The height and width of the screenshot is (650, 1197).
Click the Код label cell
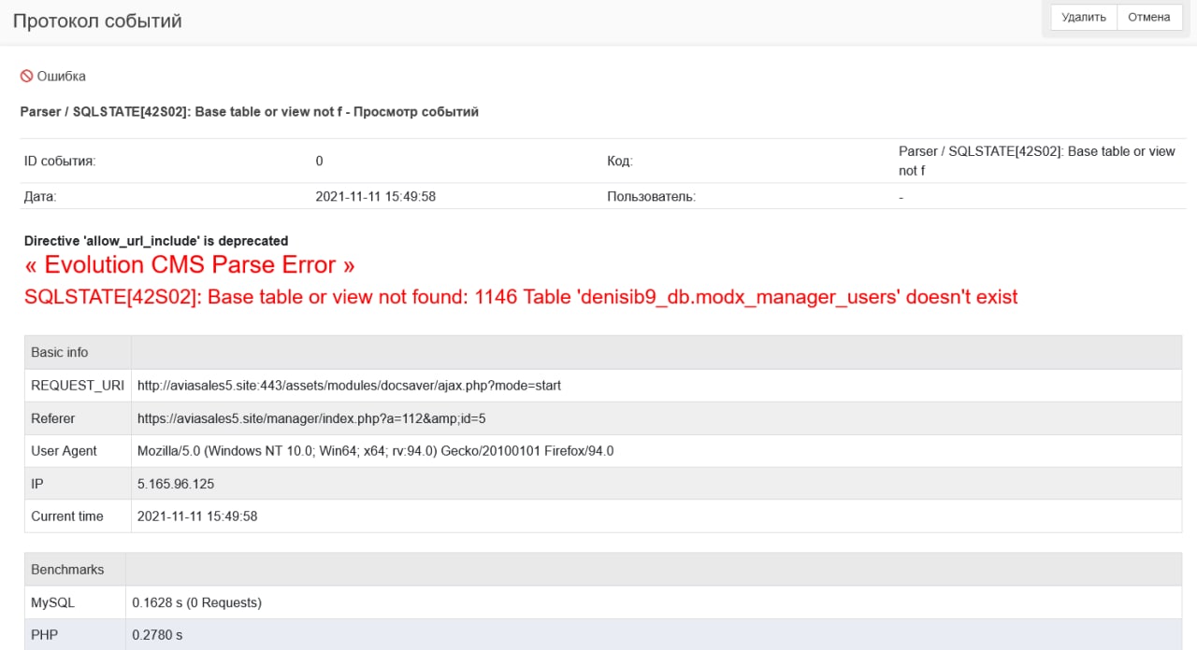pyautogui.click(x=619, y=161)
